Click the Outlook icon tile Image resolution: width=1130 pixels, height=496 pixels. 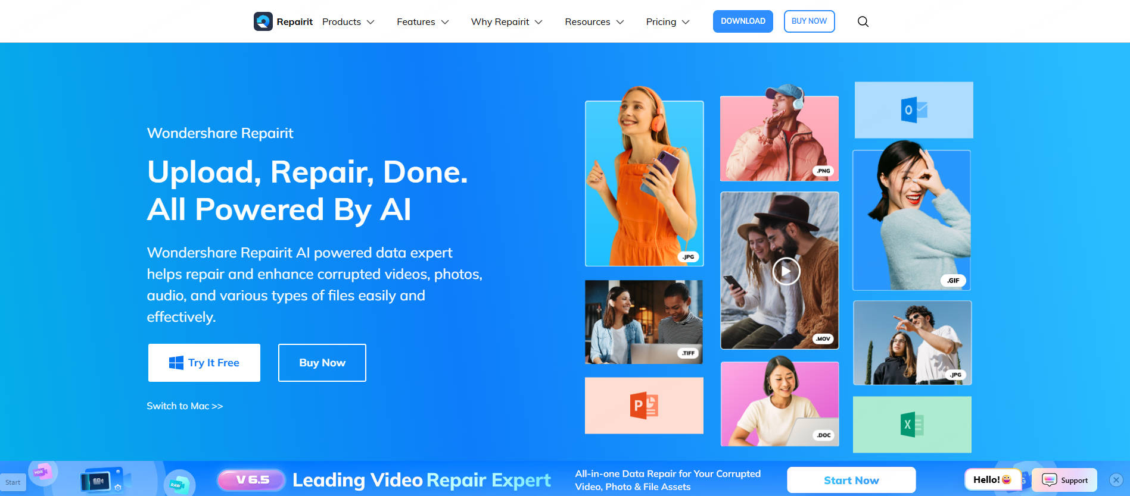click(913, 110)
